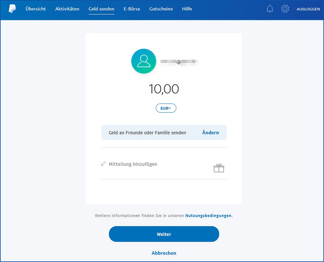Screen dimensions: 324x262
Task: Click 'Geld an Freunde oder Familie senden' text
Action: 147,133
